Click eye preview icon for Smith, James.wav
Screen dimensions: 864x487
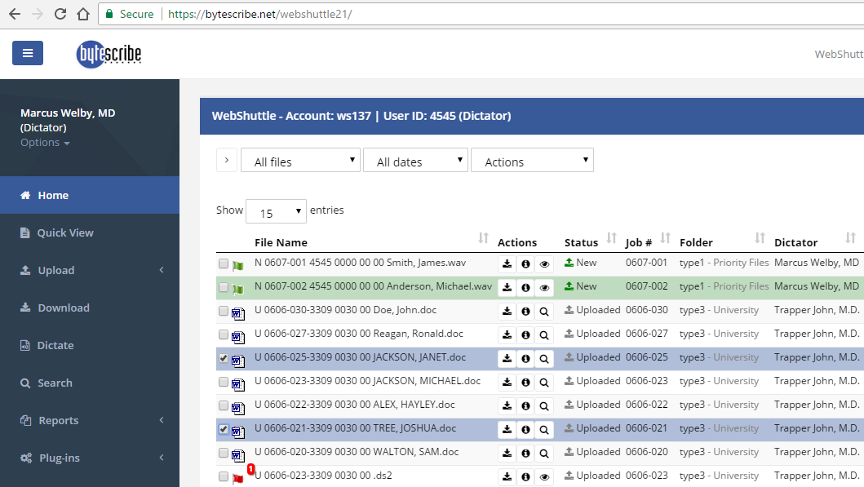point(544,264)
